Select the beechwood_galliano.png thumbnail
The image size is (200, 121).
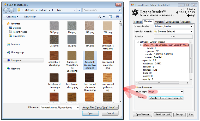pos(107,78)
